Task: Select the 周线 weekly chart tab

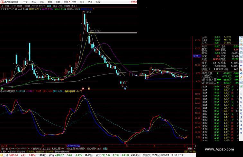Action: coord(55,6)
